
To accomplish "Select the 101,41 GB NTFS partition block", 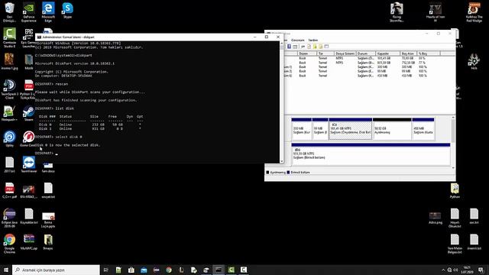I will click(351, 129).
